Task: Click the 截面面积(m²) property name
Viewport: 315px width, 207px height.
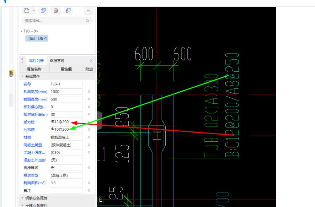Action: pos(34,183)
